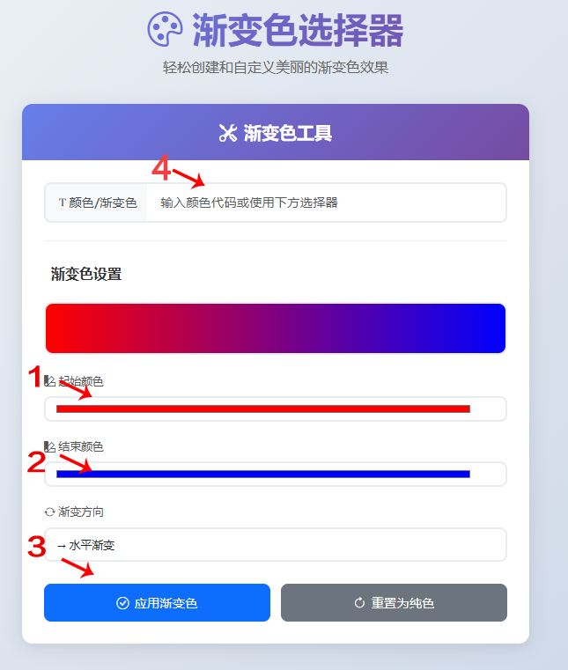
Task: Click the reset arrow icon in 重置为纯色
Action: point(359,603)
